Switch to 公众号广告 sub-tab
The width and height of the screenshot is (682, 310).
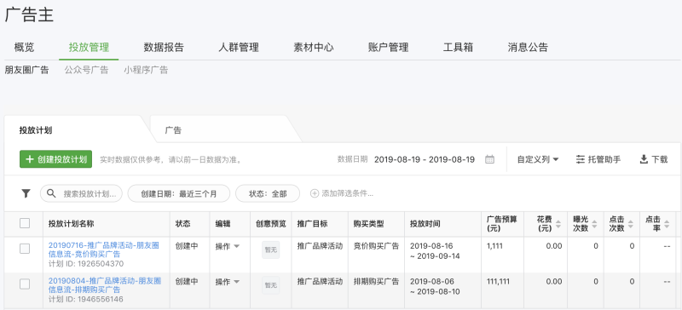(86, 70)
